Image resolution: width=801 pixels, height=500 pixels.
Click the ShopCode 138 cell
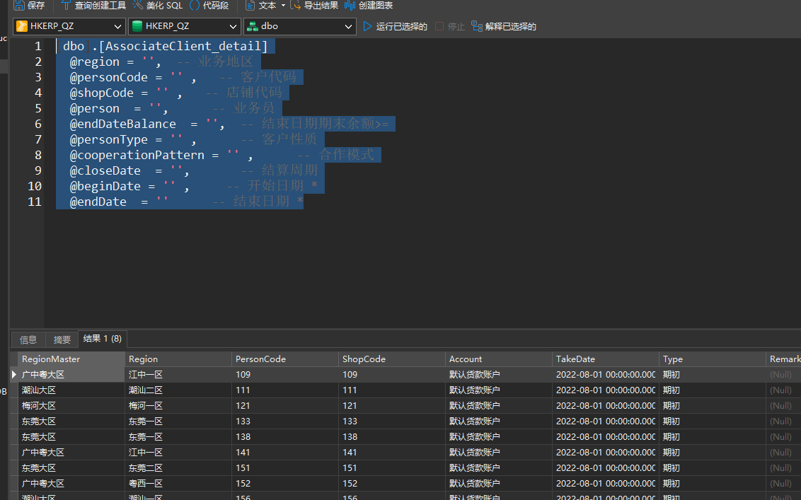coord(391,436)
